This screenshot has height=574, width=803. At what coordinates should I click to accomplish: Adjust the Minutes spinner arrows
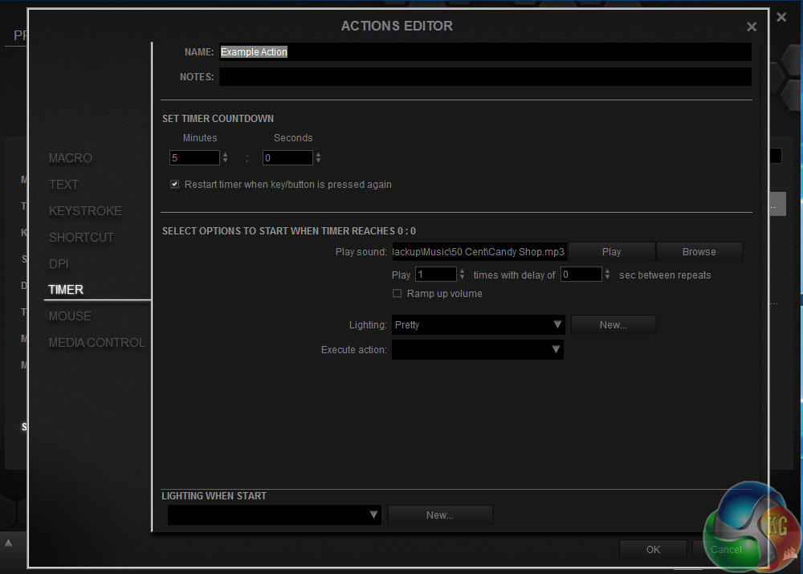[226, 157]
